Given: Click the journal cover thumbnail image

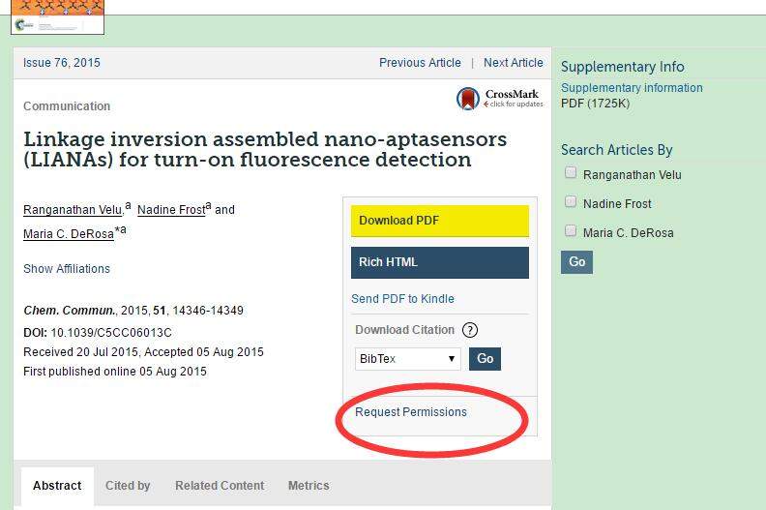Looking at the screenshot, I should point(57,16).
